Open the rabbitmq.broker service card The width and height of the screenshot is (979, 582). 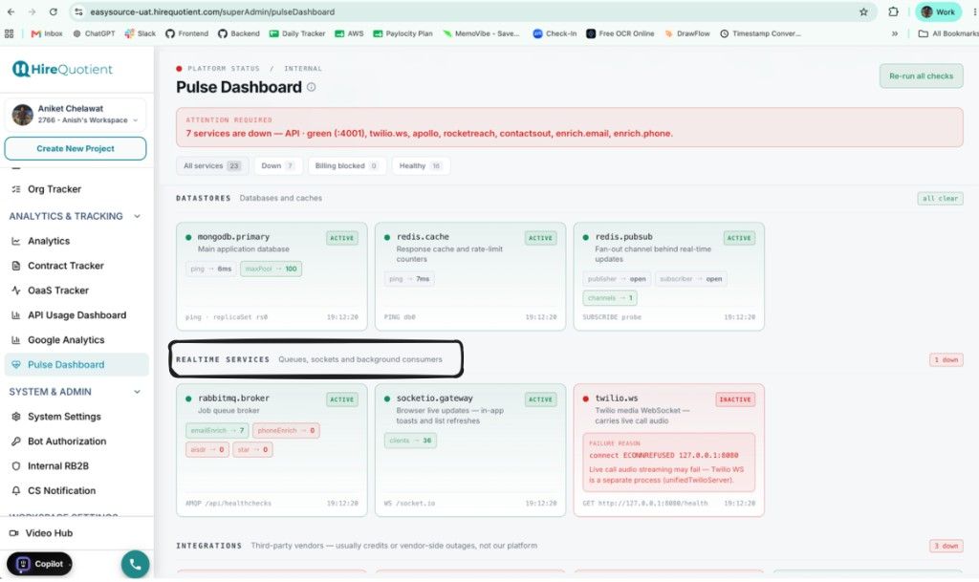(272, 450)
